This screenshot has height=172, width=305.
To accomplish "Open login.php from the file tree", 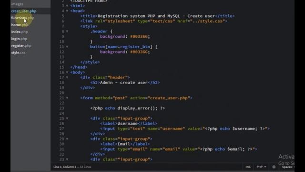I will 19,39.
